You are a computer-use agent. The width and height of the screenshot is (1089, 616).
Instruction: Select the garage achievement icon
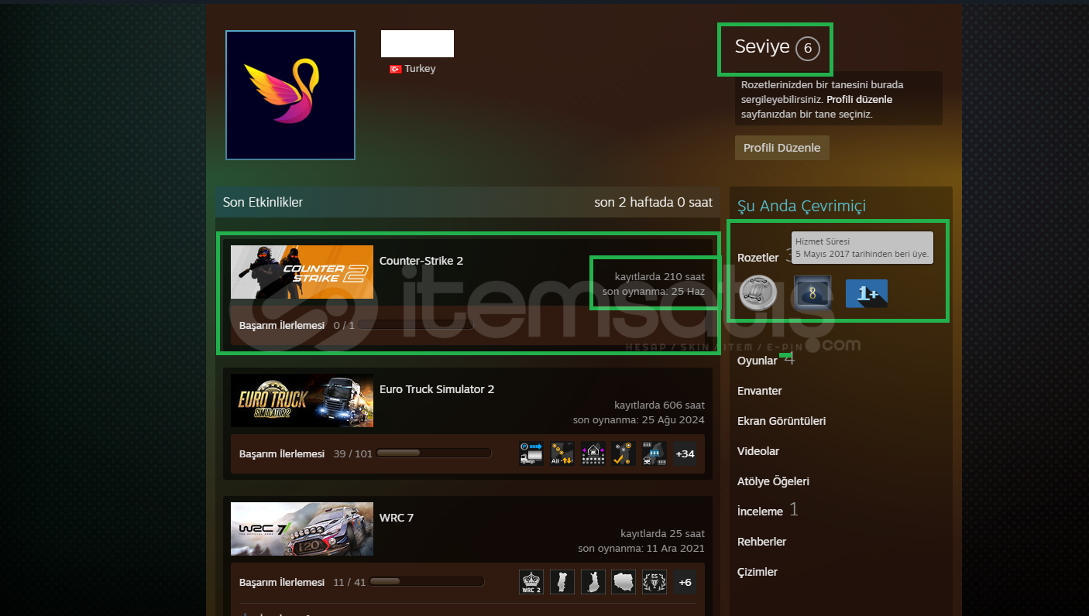click(x=593, y=453)
